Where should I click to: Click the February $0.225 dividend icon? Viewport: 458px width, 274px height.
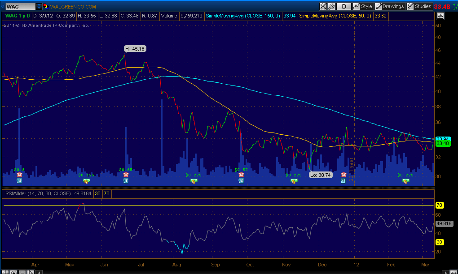(x=406, y=181)
